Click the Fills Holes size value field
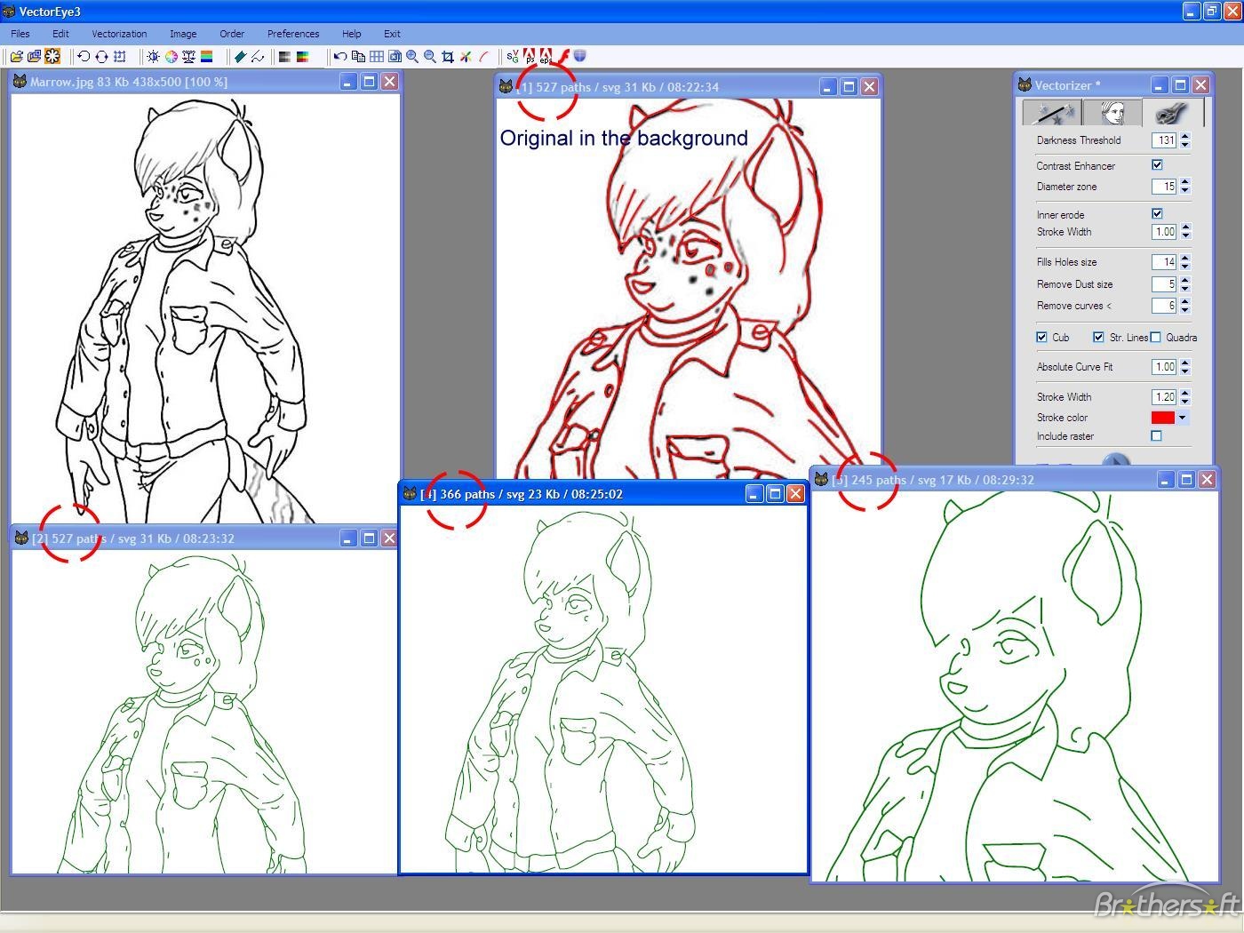Viewport: 1244px width, 933px height. (x=1164, y=262)
